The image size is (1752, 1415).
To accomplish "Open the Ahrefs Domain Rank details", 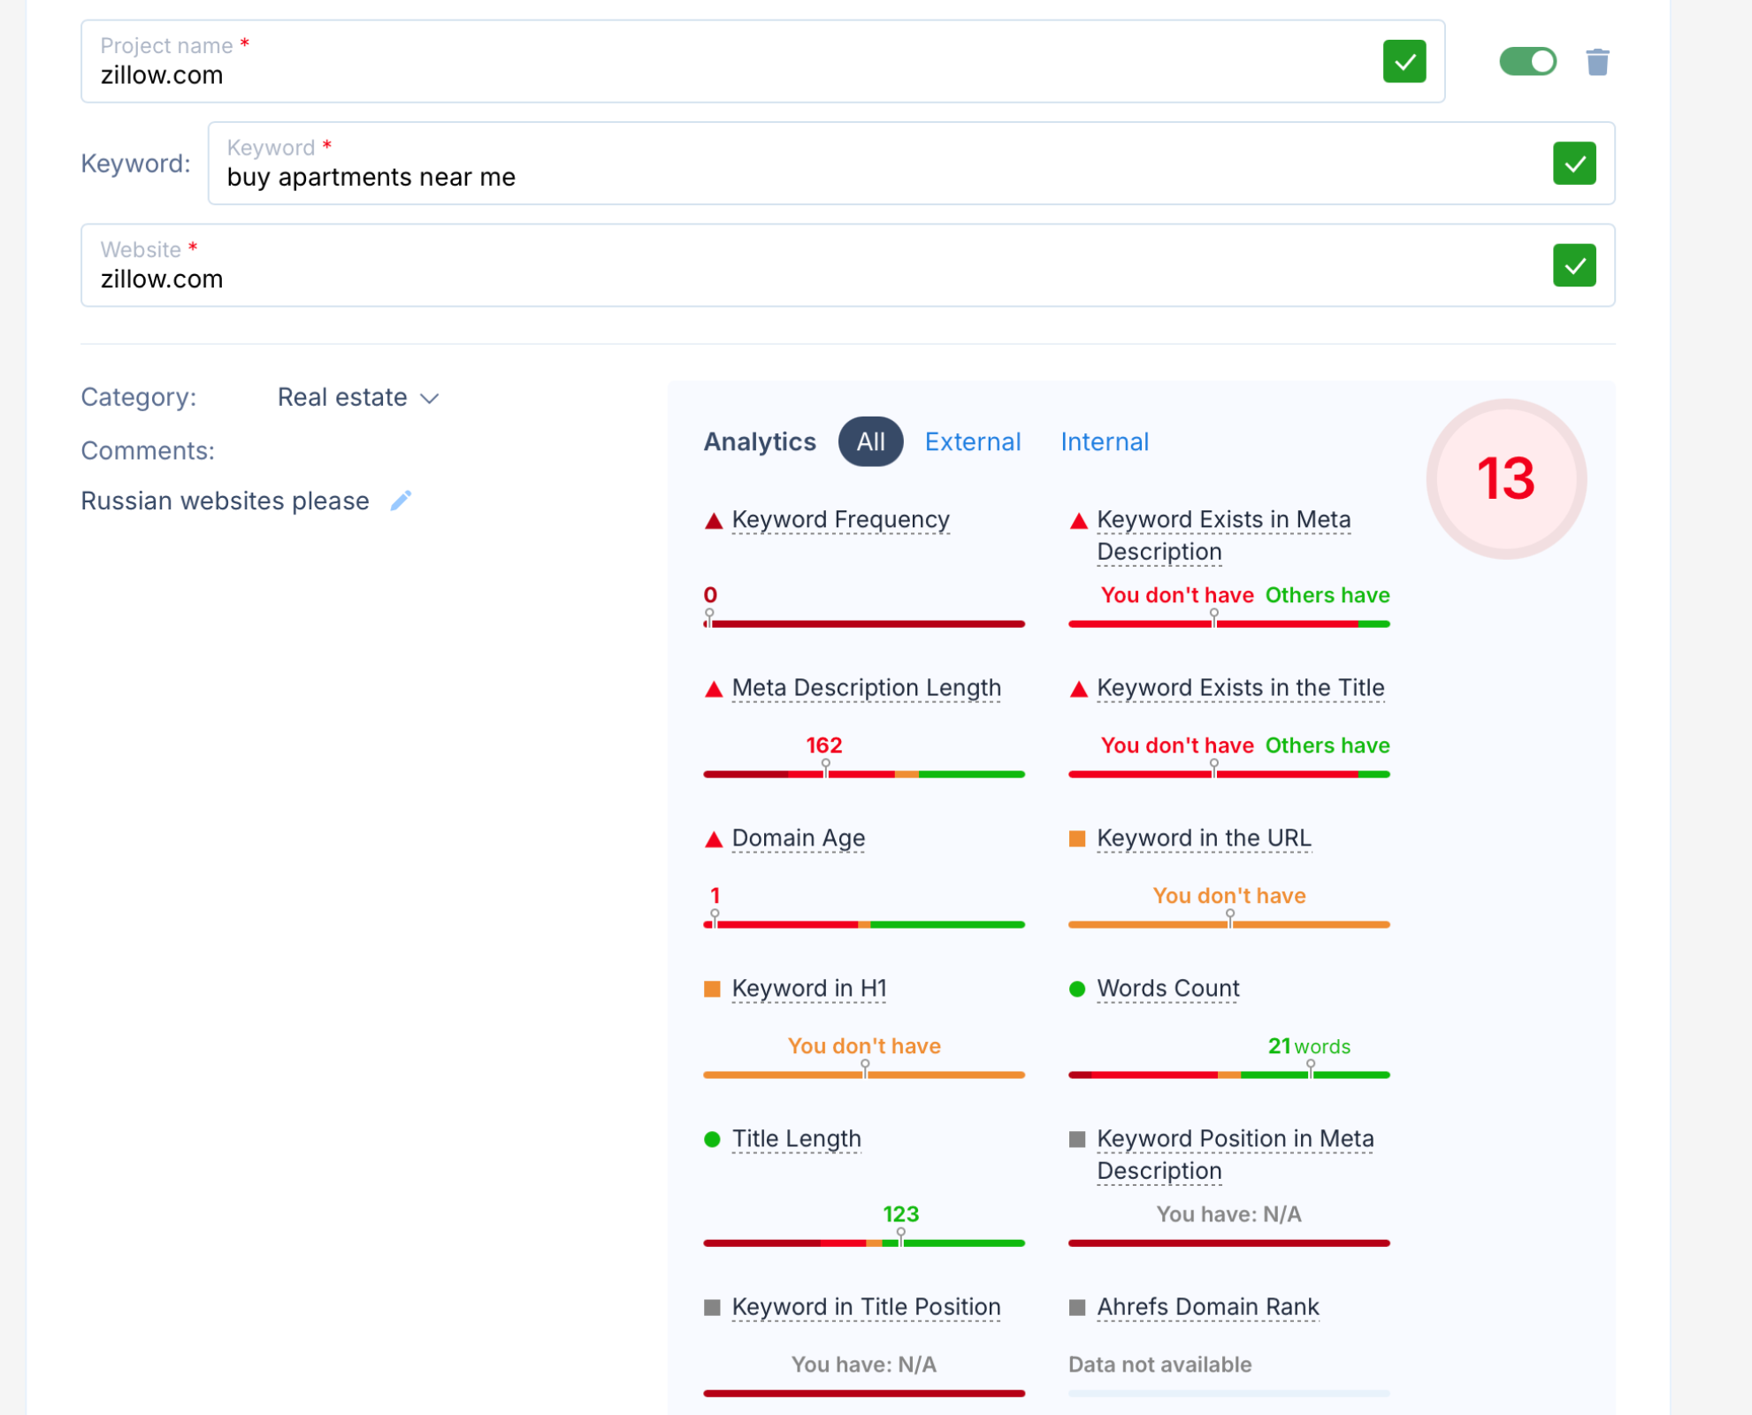I will pyautogui.click(x=1207, y=1306).
